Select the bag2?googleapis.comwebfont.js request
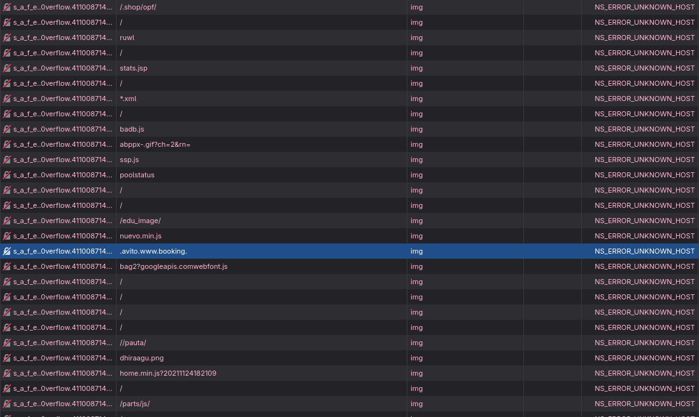This screenshot has height=417, width=699. point(173,266)
